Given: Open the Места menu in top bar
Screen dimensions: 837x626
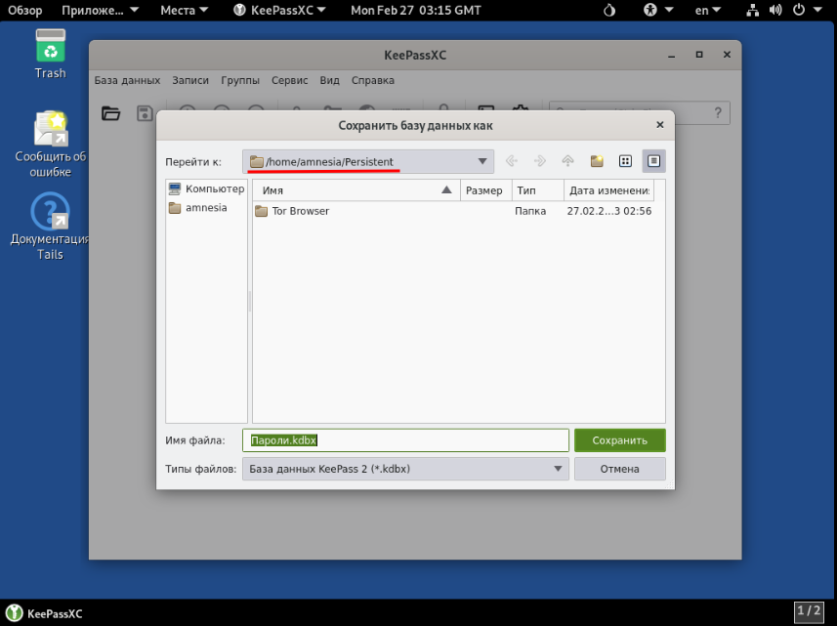Looking at the screenshot, I should point(184,10).
